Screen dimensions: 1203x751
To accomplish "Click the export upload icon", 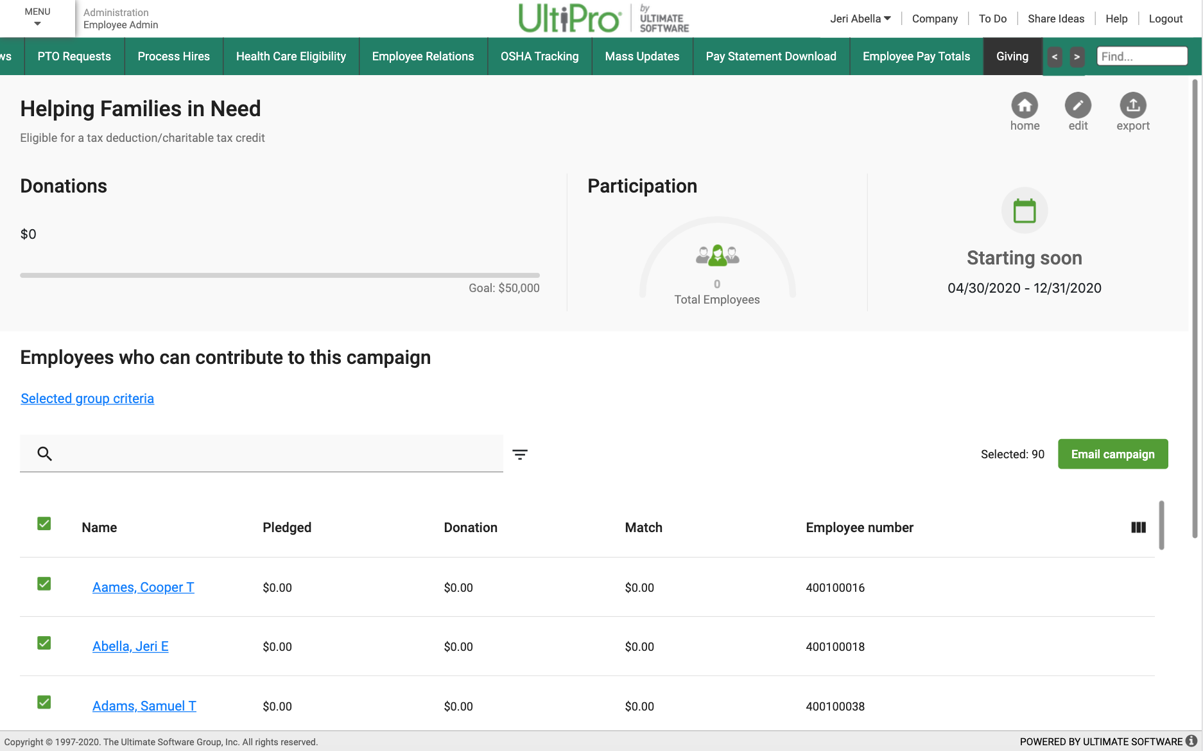I will (1133, 105).
